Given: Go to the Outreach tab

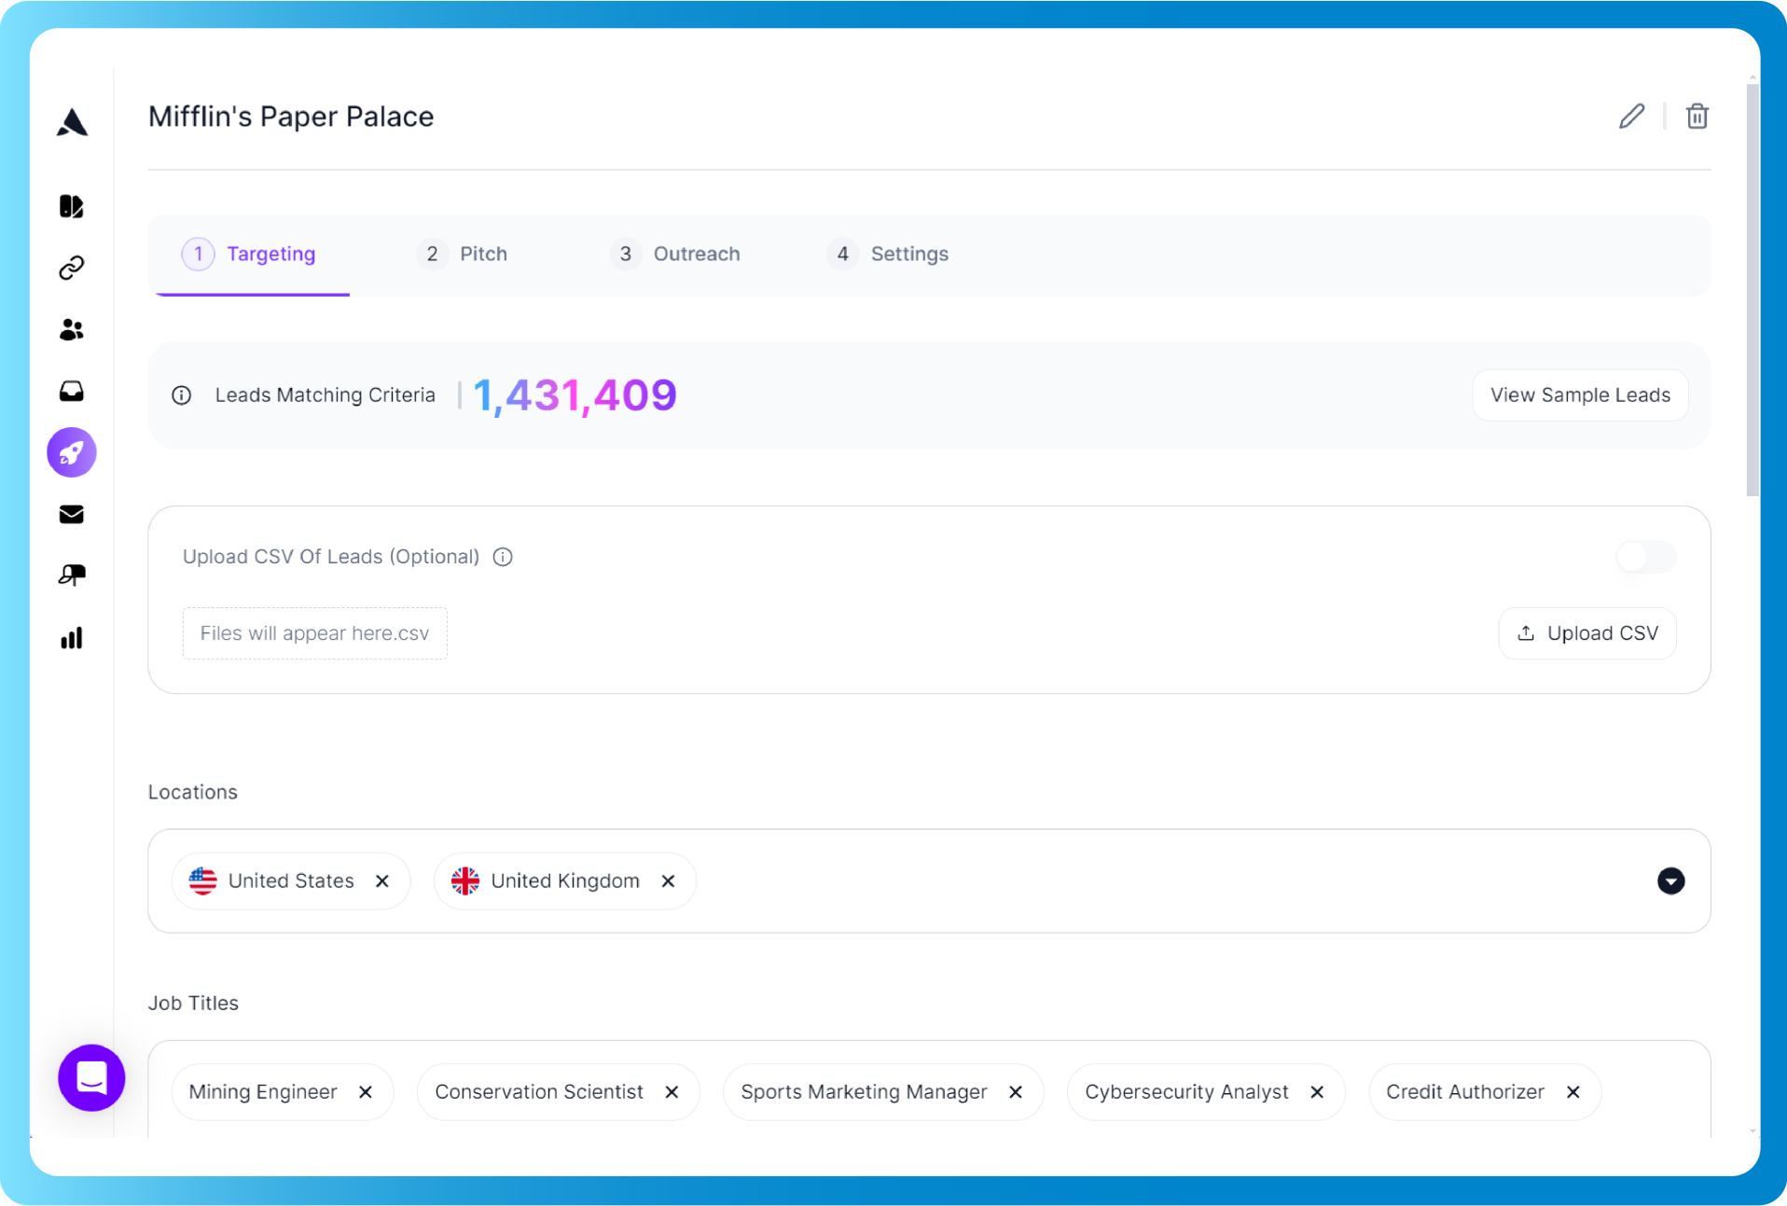Looking at the screenshot, I should tap(675, 254).
